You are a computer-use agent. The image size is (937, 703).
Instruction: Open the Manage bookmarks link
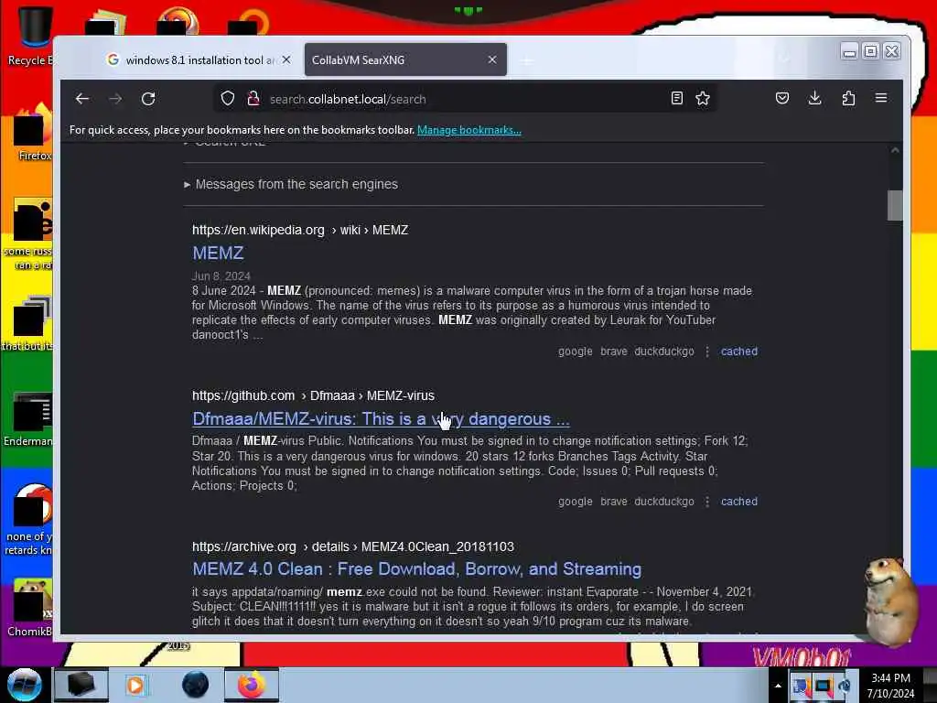pyautogui.click(x=469, y=130)
